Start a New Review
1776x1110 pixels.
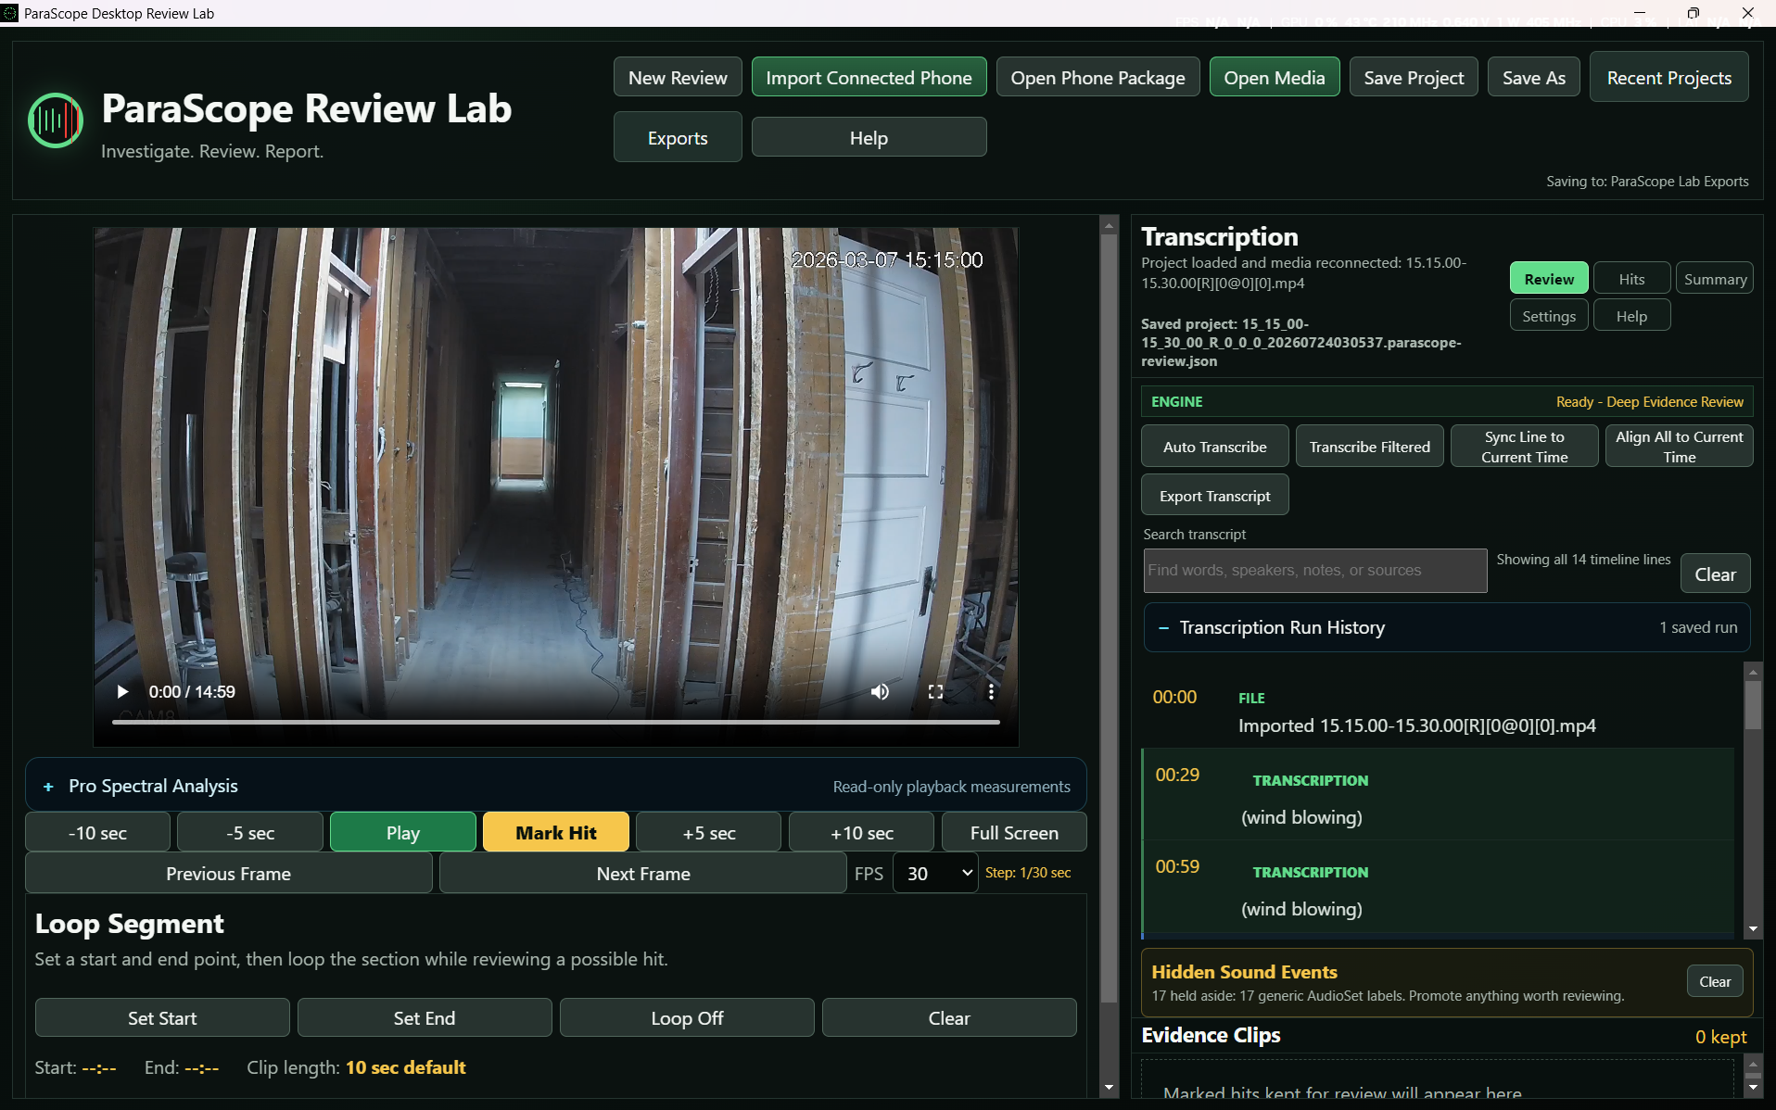678,78
